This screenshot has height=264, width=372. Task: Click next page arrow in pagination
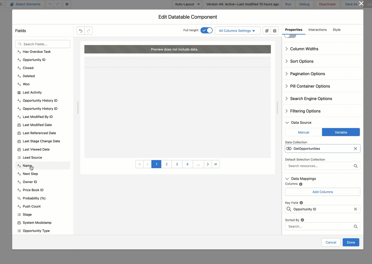pyautogui.click(x=208, y=164)
